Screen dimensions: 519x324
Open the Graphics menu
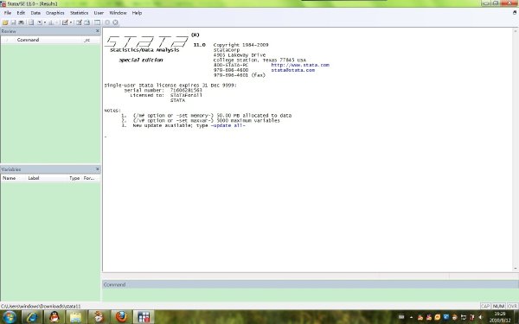[x=55, y=13]
